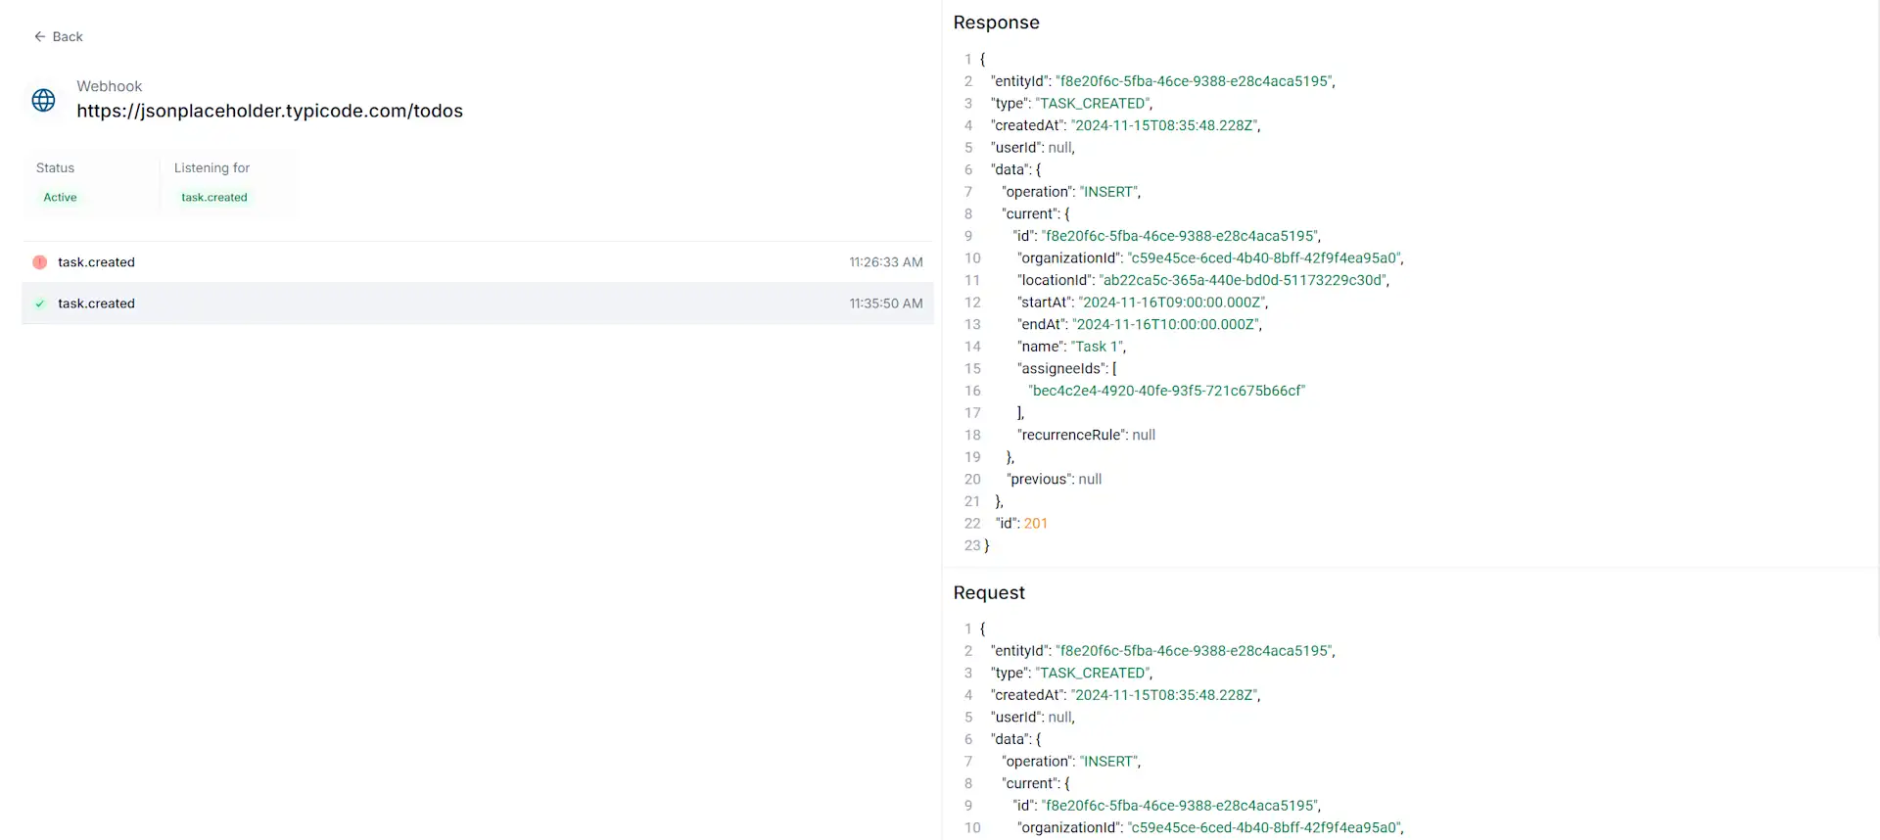Click the Active status badge

(60, 197)
